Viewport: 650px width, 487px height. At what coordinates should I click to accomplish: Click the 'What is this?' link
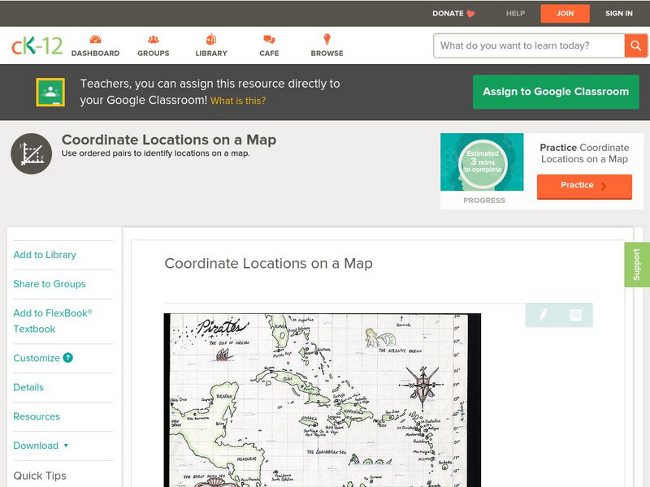[x=238, y=101]
